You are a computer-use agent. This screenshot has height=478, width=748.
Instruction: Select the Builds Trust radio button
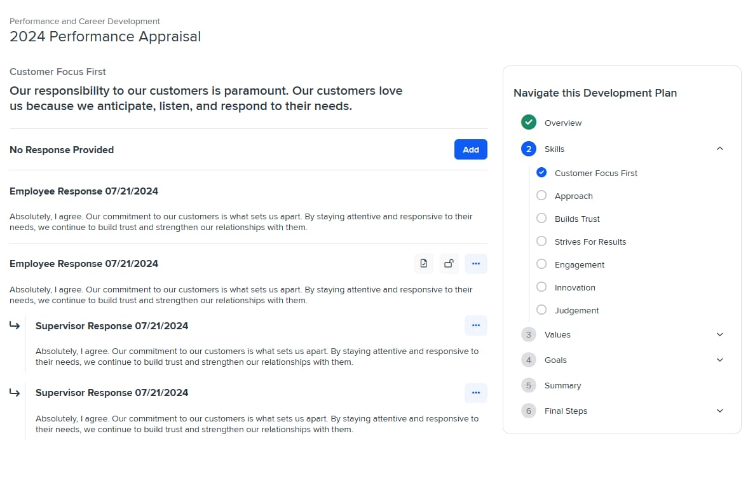541,219
